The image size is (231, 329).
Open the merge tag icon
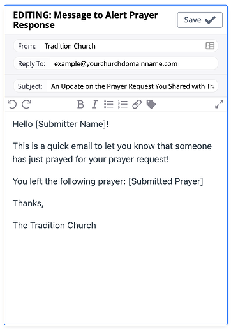tap(151, 104)
